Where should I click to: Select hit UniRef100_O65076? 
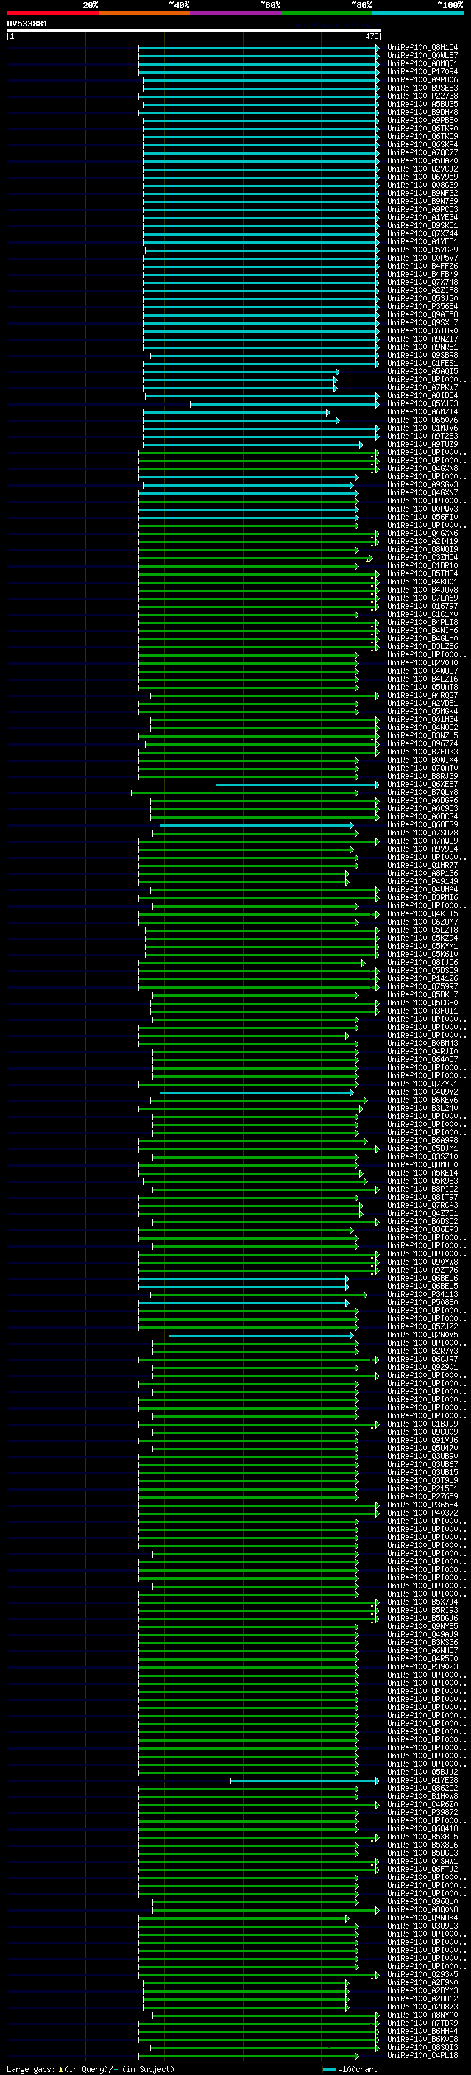tap(422, 420)
